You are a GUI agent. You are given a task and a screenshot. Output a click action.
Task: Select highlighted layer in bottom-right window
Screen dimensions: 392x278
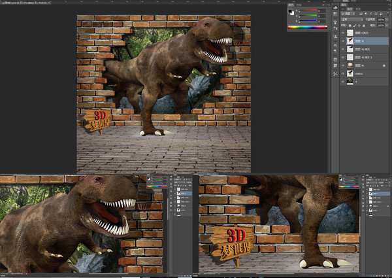point(378,194)
